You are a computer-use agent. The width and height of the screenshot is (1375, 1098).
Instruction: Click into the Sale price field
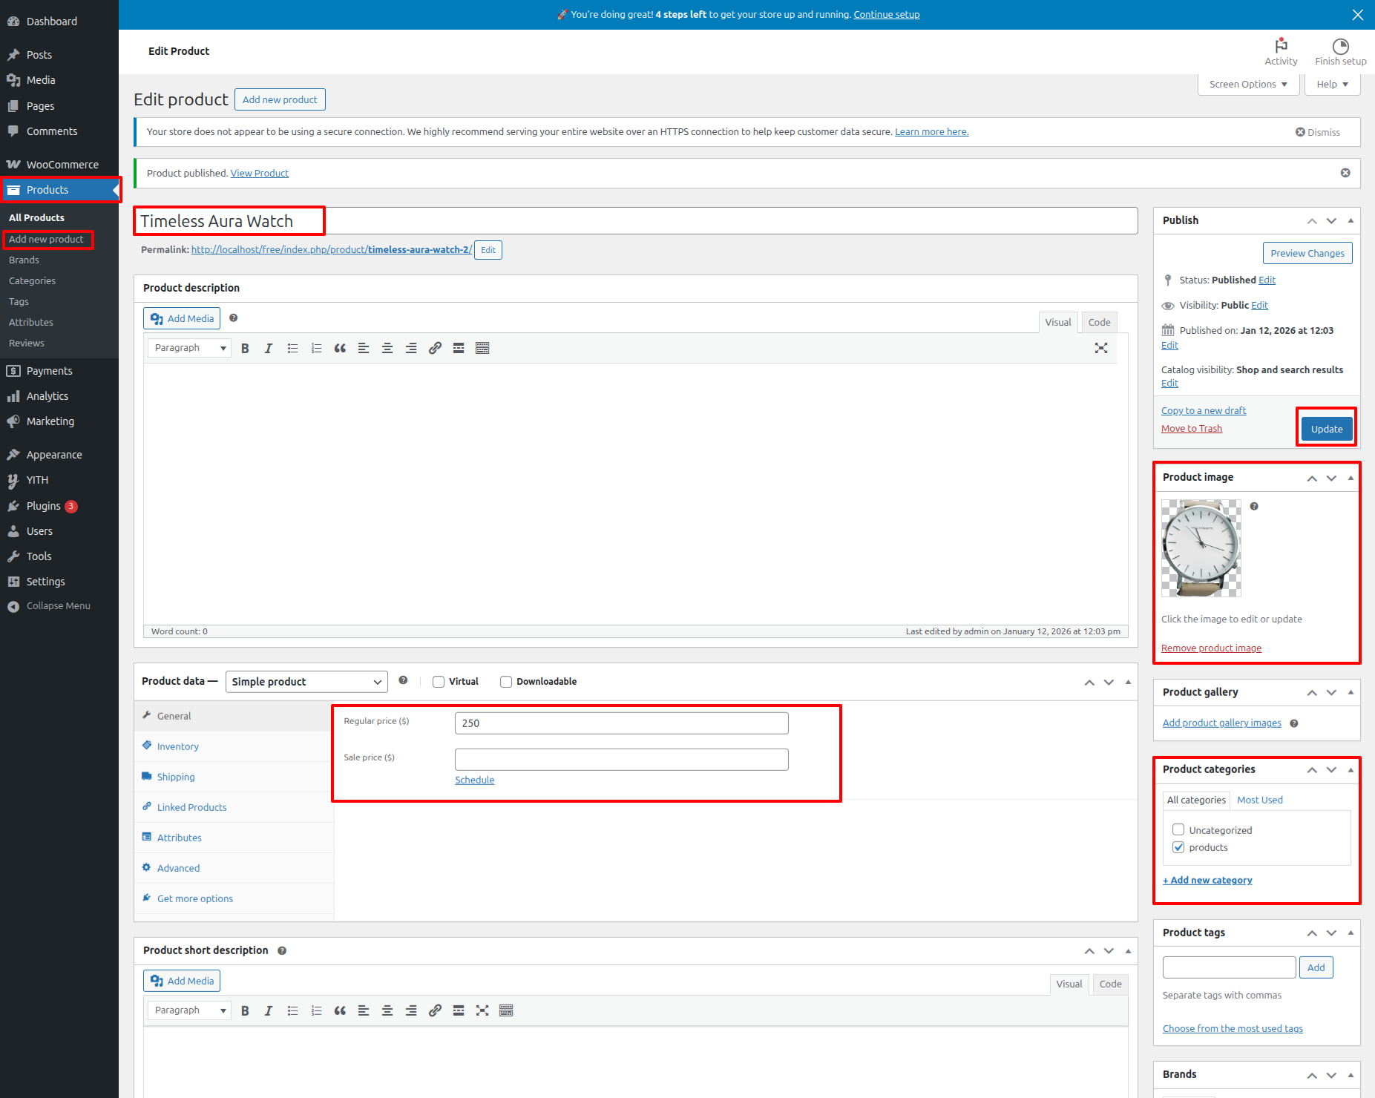pyautogui.click(x=621, y=759)
